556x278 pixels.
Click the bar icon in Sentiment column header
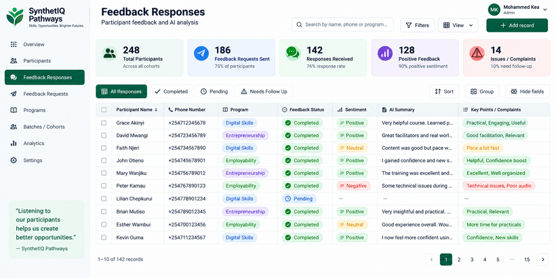[x=340, y=110]
